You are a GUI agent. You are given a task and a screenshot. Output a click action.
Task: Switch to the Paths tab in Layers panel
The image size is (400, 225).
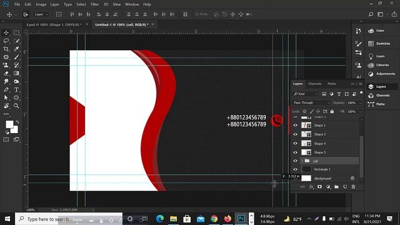(x=332, y=84)
